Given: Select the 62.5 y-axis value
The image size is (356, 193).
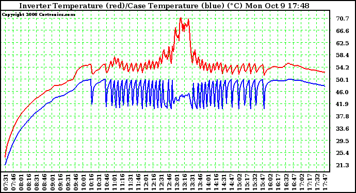Looking at the screenshot, I should (343, 43).
